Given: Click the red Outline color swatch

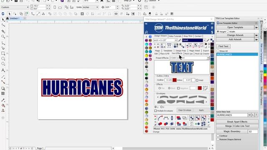Looking at the screenshot, I should 174,80.
